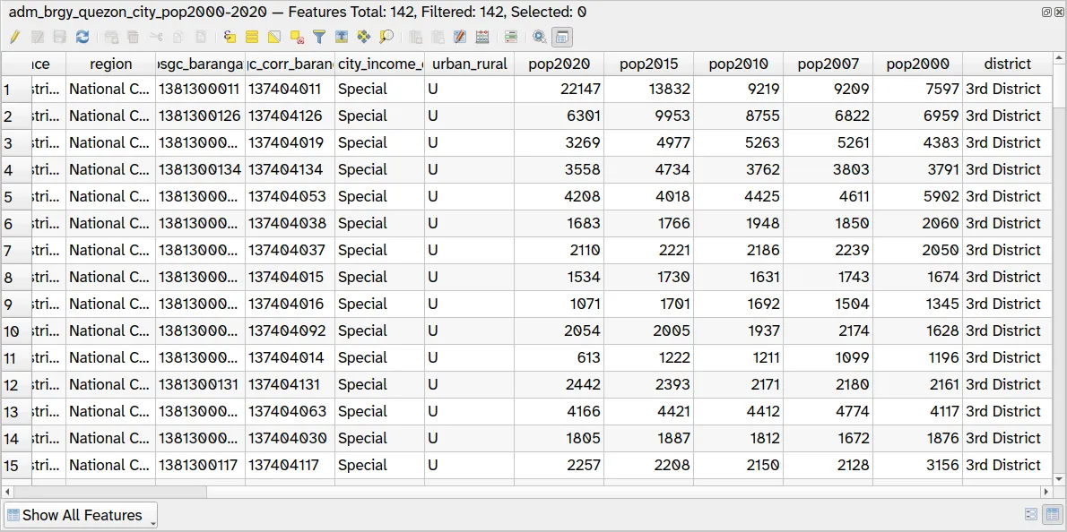Sort the table by the district column
This screenshot has height=532, width=1067.
coord(1007,64)
